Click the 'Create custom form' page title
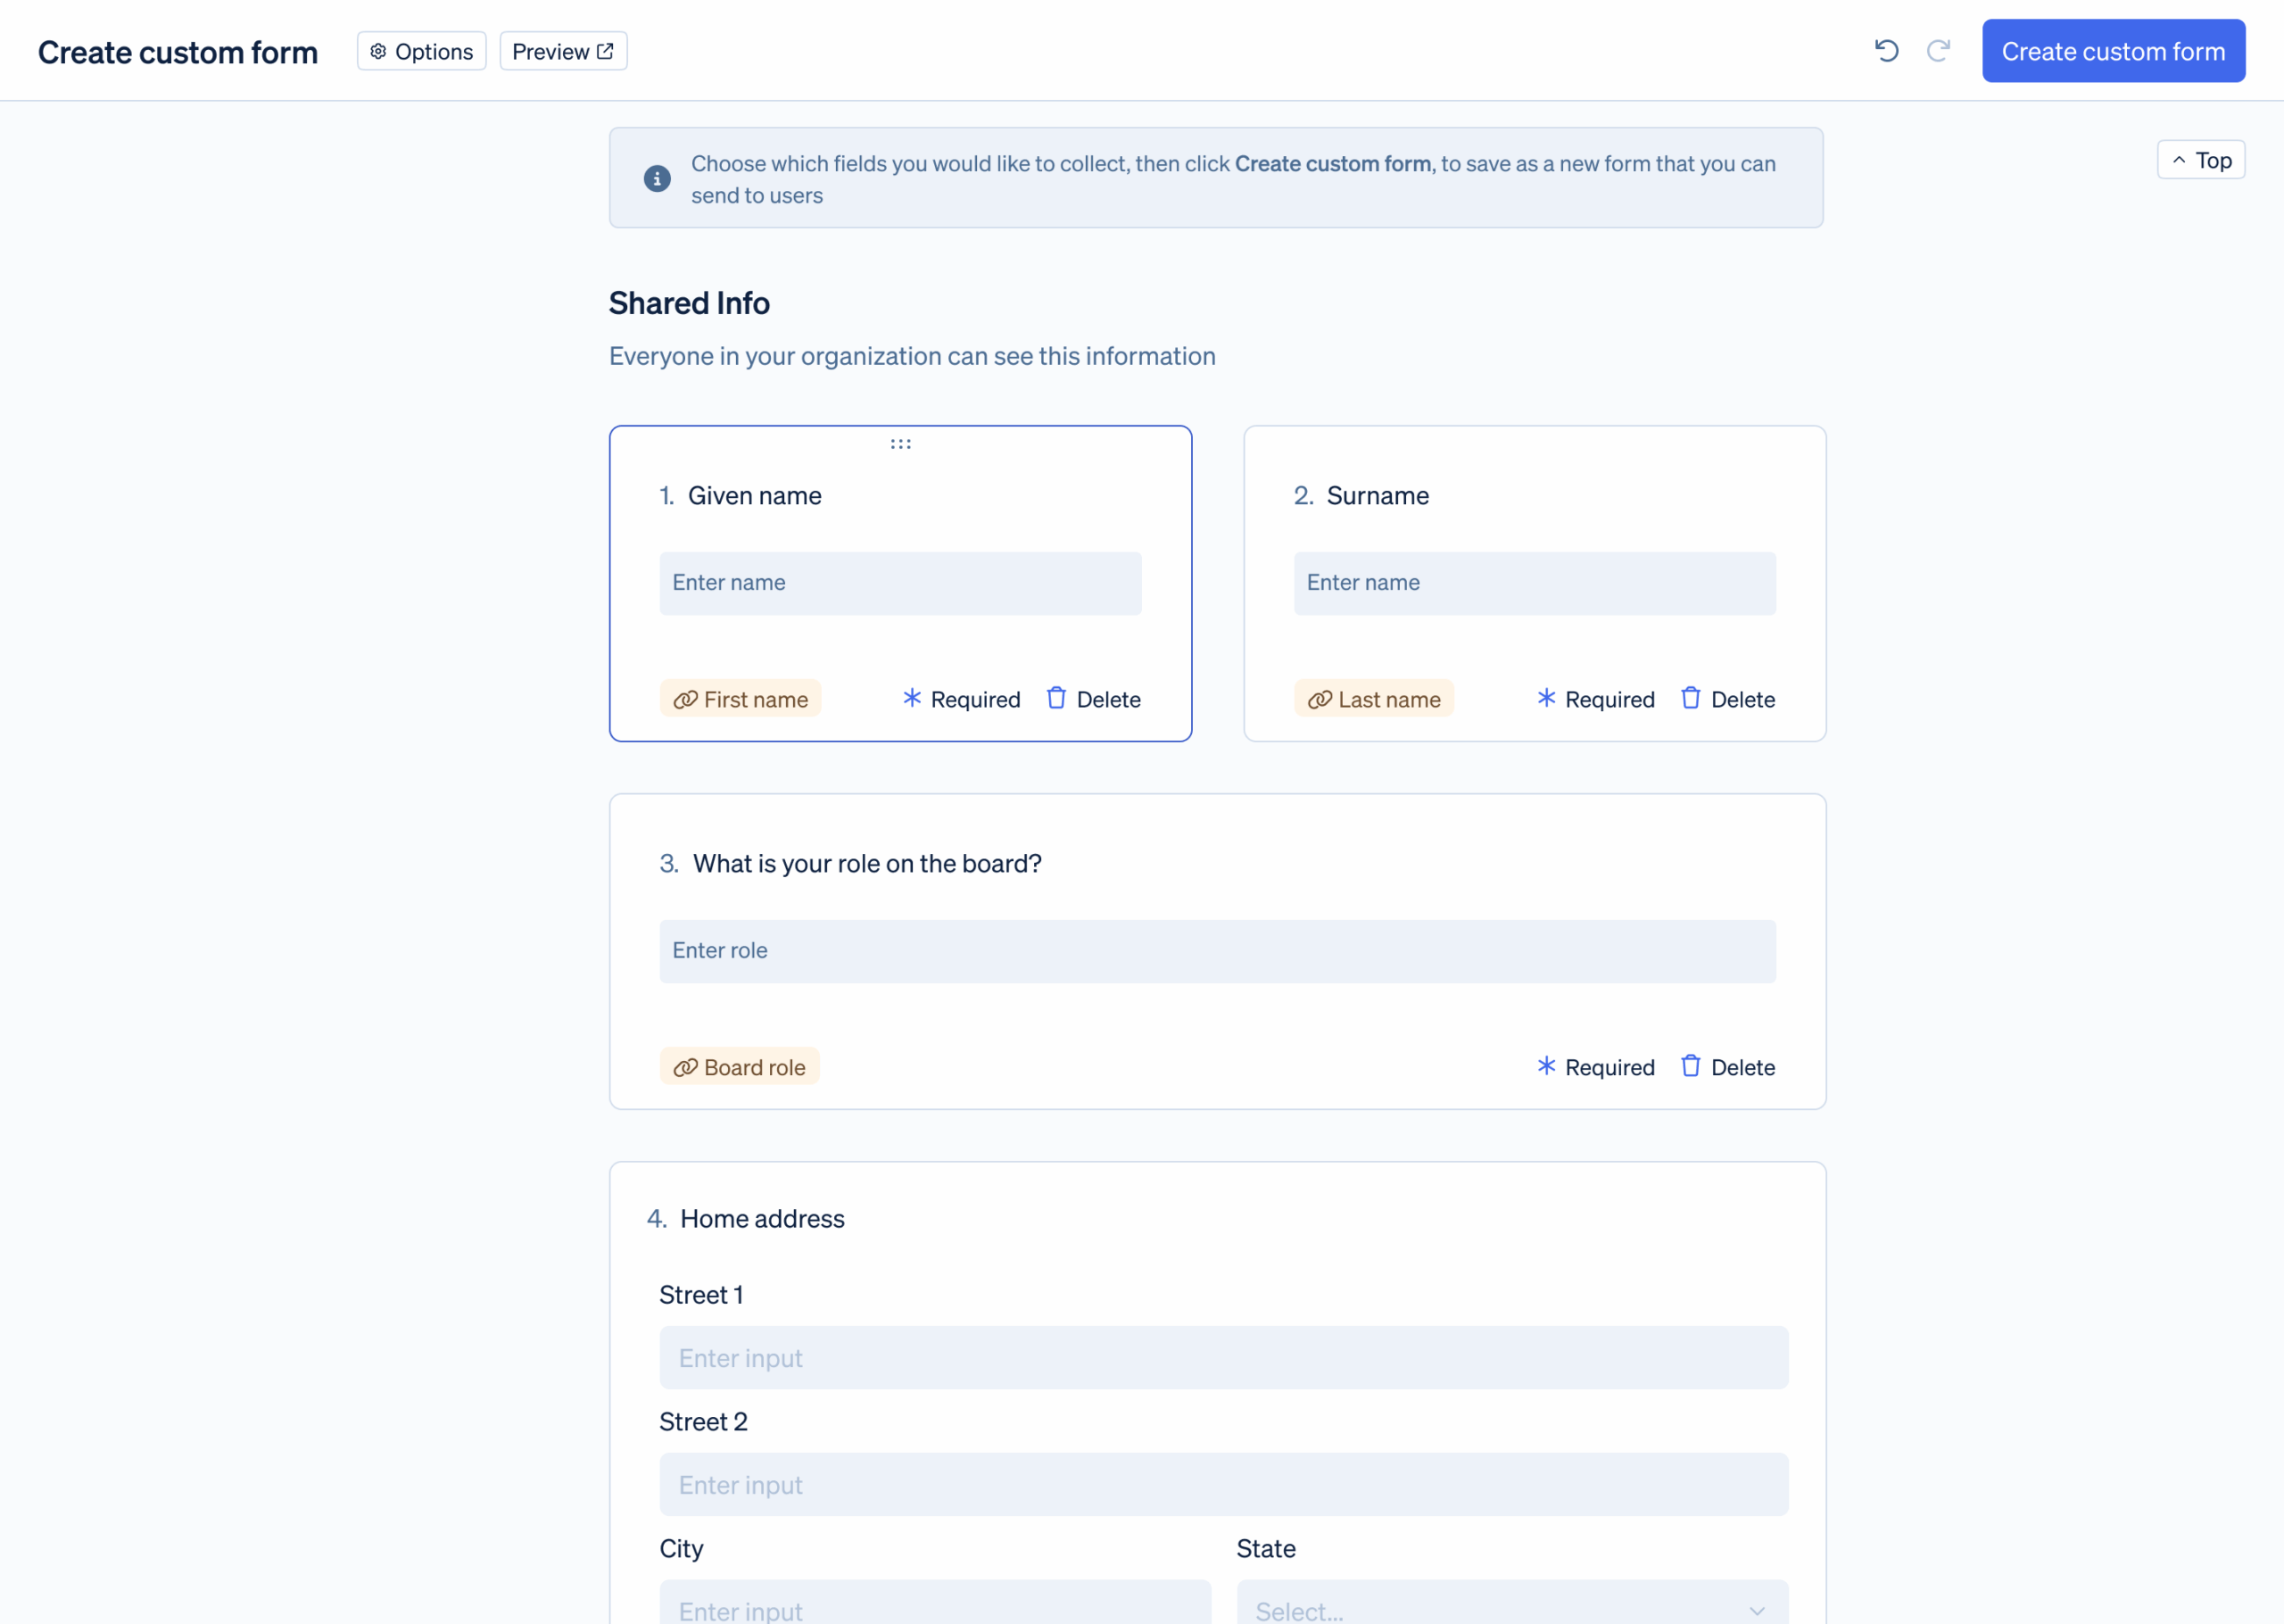Viewport: 2284px width, 1624px height. pyautogui.click(x=178, y=52)
